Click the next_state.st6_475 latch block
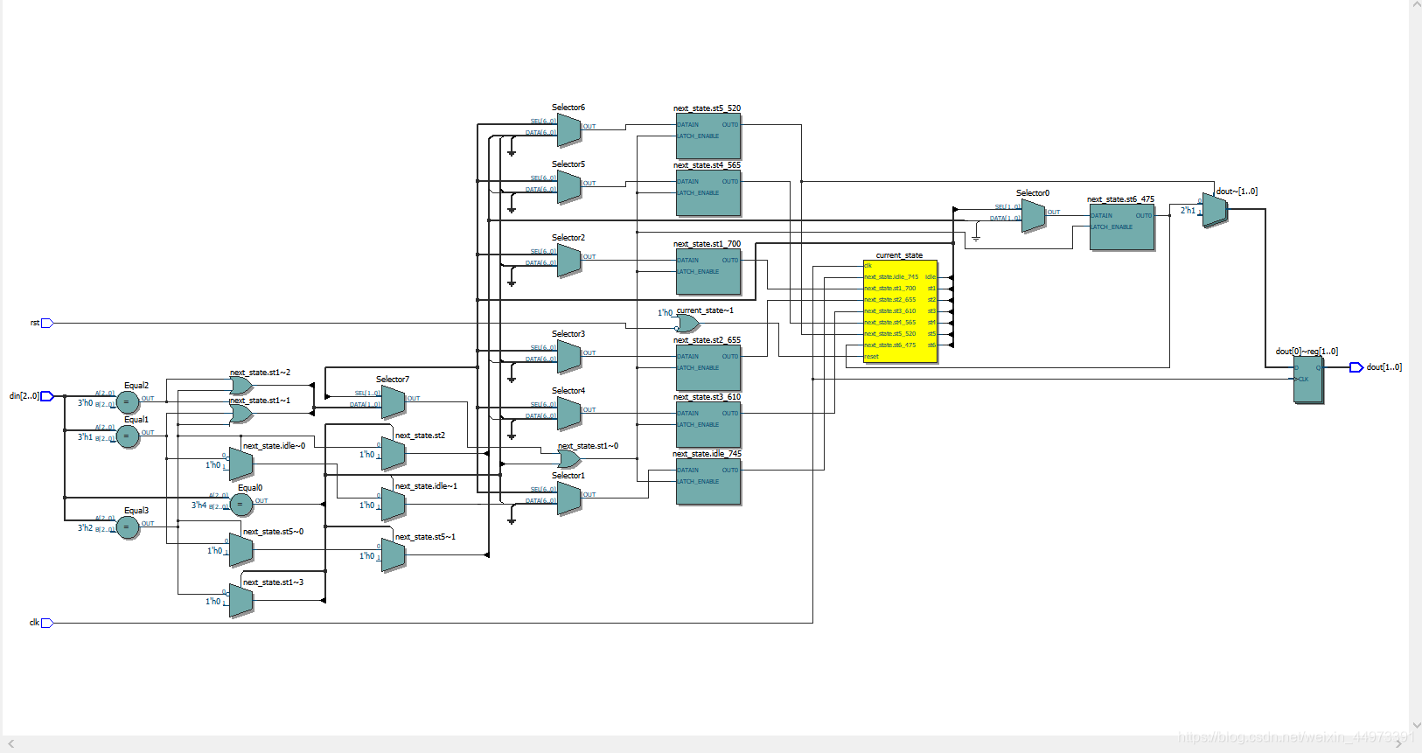Image resolution: width=1422 pixels, height=753 pixels. coord(1122,227)
